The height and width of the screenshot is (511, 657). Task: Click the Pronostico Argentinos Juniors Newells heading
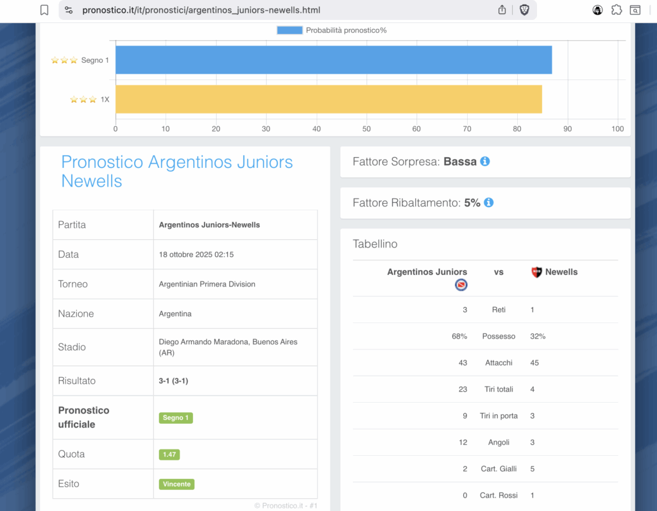(x=177, y=172)
